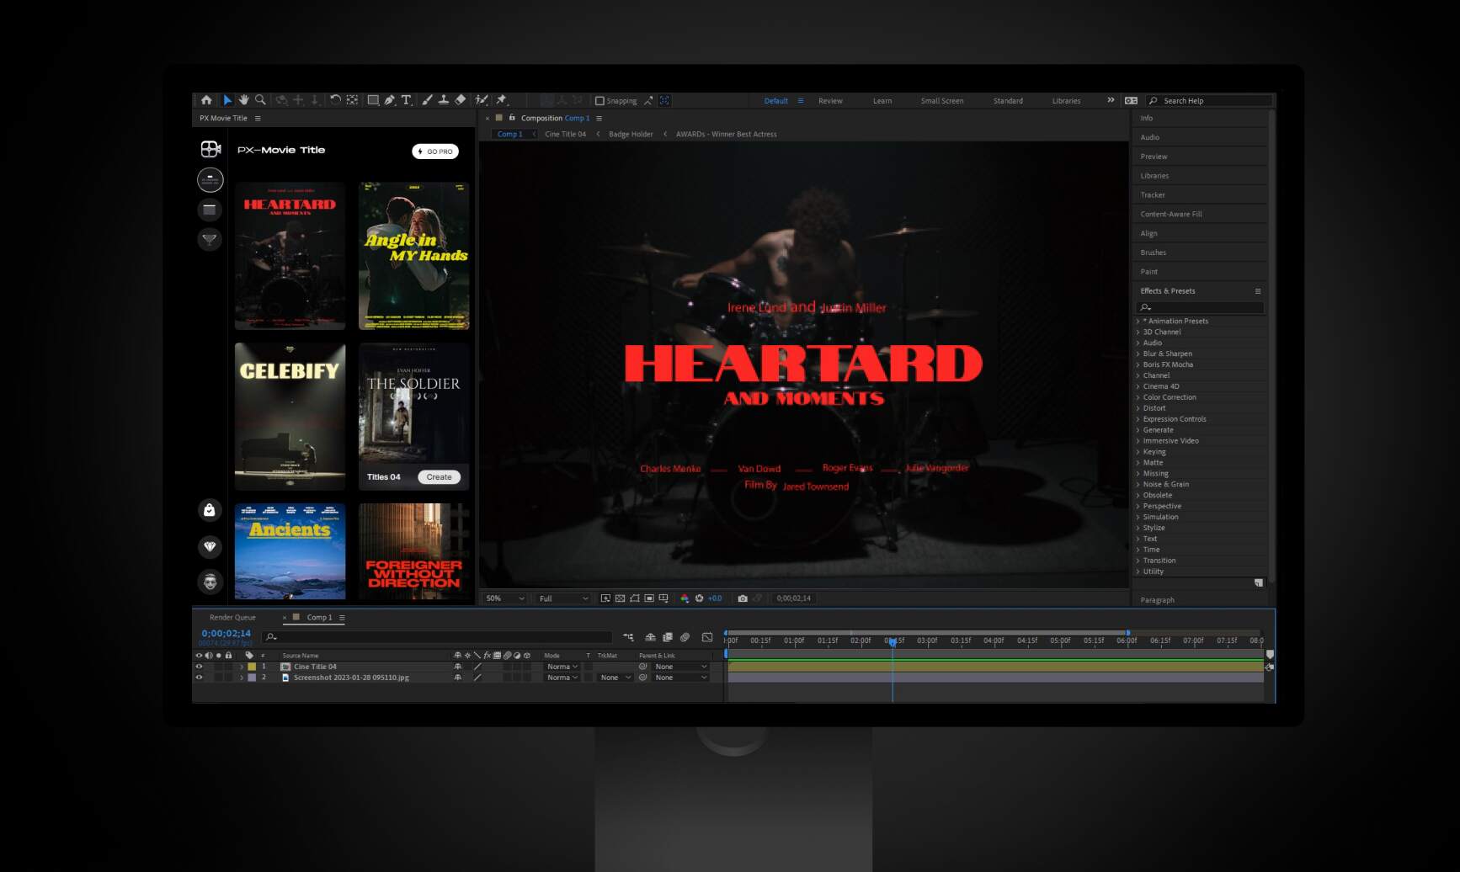Click the show channel color icon
This screenshot has width=1460, height=872.
tap(685, 598)
